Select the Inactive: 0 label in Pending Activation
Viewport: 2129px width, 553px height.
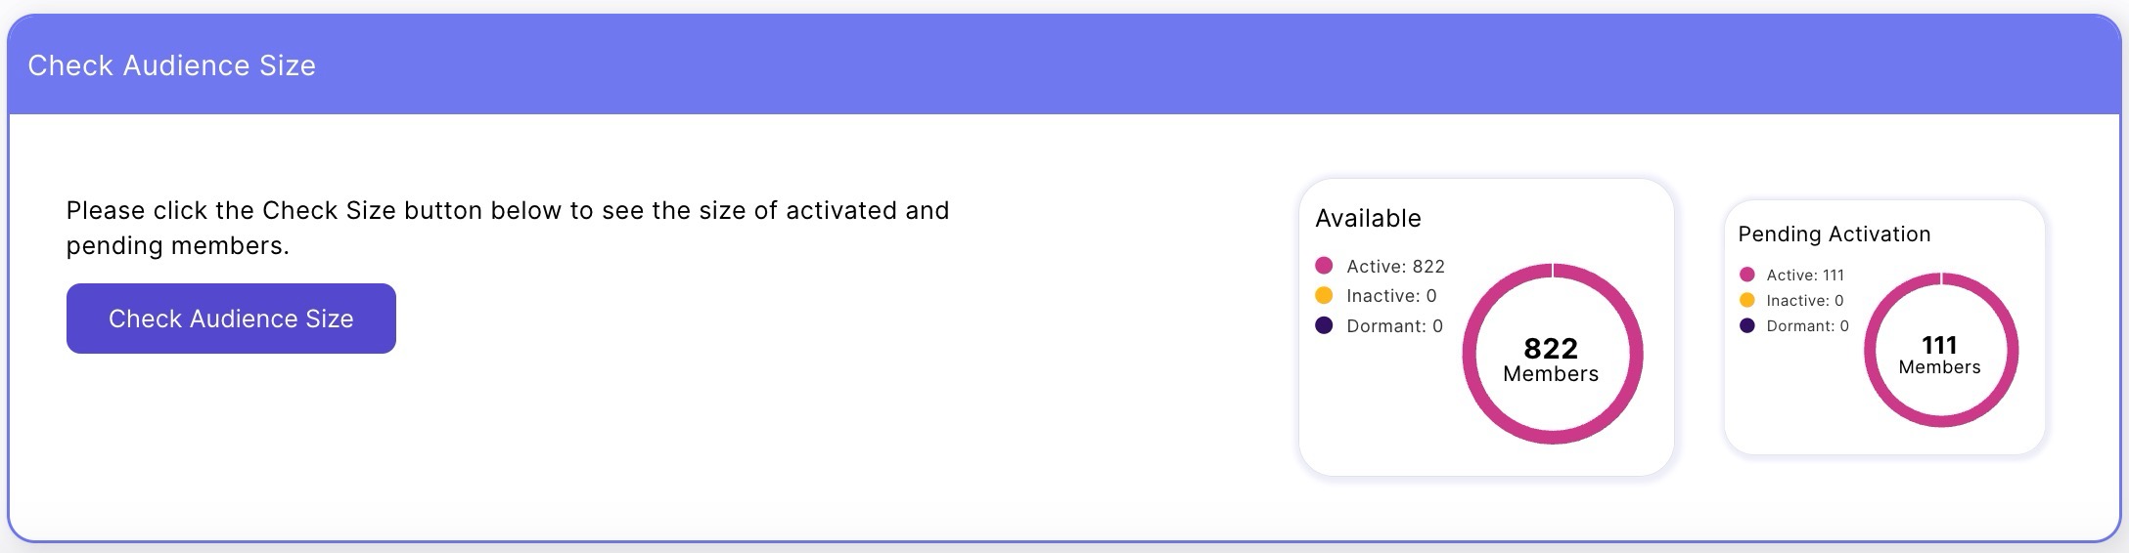pos(1805,300)
